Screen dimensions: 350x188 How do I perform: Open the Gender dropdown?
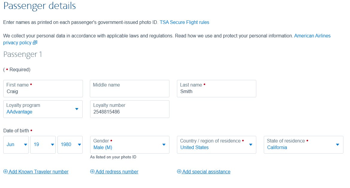129,145
